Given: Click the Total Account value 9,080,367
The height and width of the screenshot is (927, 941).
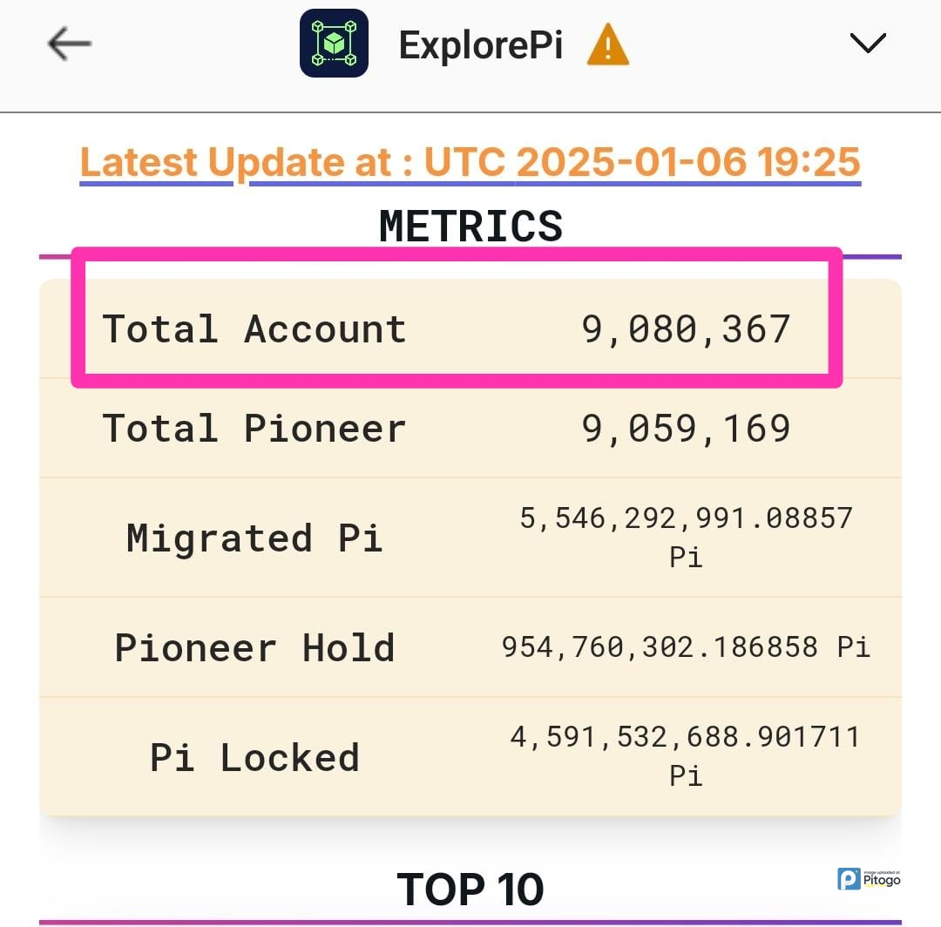Looking at the screenshot, I should [x=686, y=329].
